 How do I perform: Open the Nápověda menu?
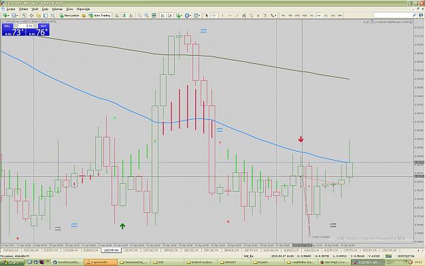tap(83, 9)
